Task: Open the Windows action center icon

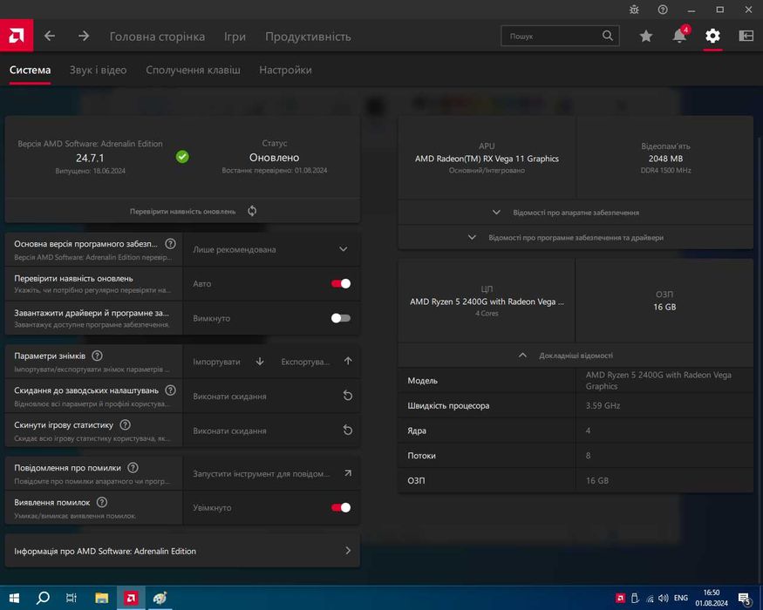Action: (x=745, y=599)
